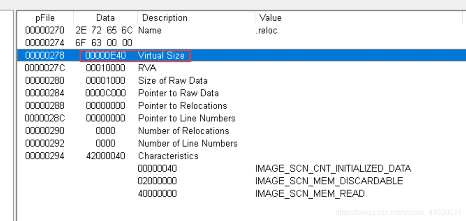Select IMAGE_SCN_MEM_READ value

310,194
